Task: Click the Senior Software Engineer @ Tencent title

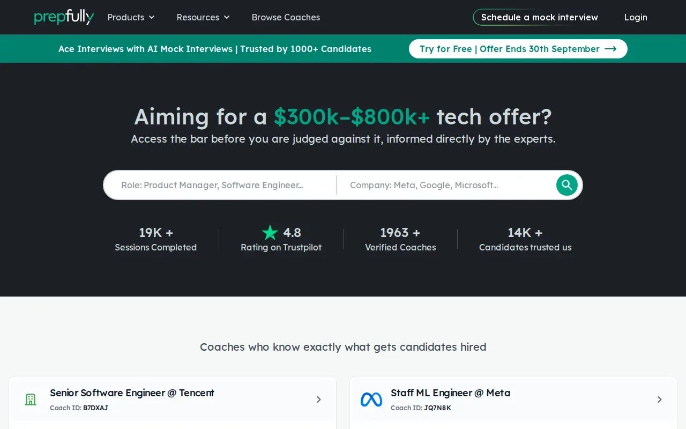Action: tap(132, 393)
